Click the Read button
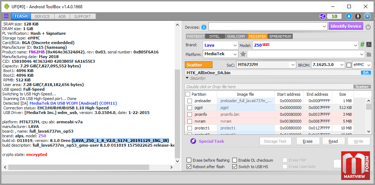375x185 pixels. click(x=333, y=141)
